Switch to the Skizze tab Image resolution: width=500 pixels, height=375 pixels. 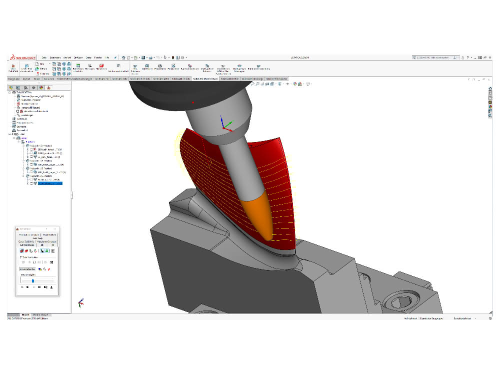coord(36,79)
